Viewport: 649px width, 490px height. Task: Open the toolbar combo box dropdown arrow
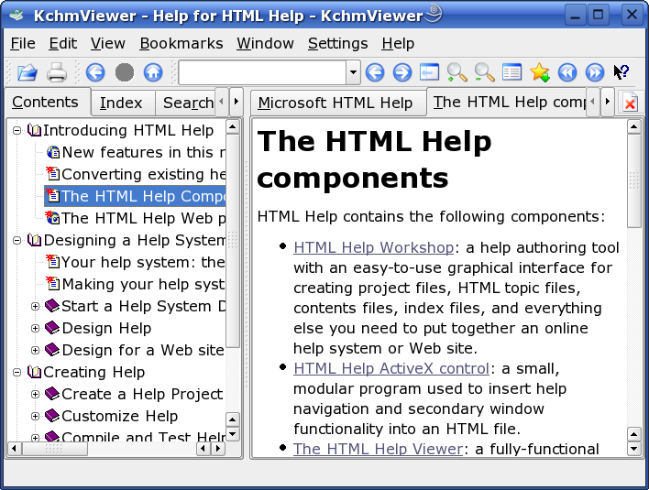tap(353, 72)
